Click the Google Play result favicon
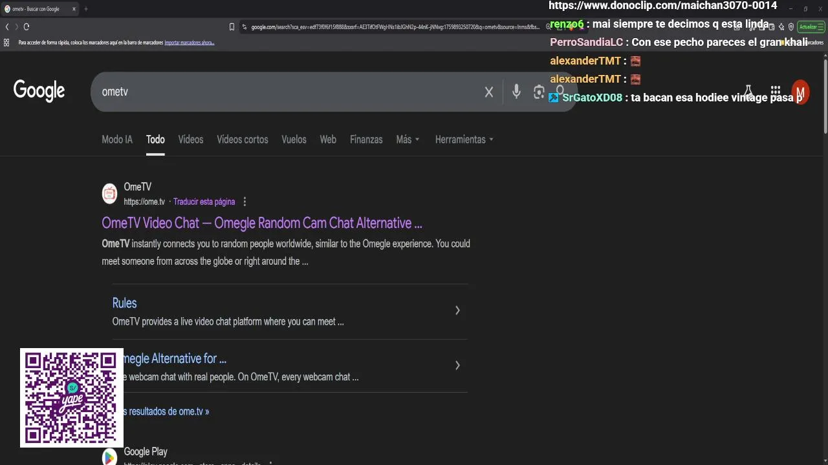 110,457
